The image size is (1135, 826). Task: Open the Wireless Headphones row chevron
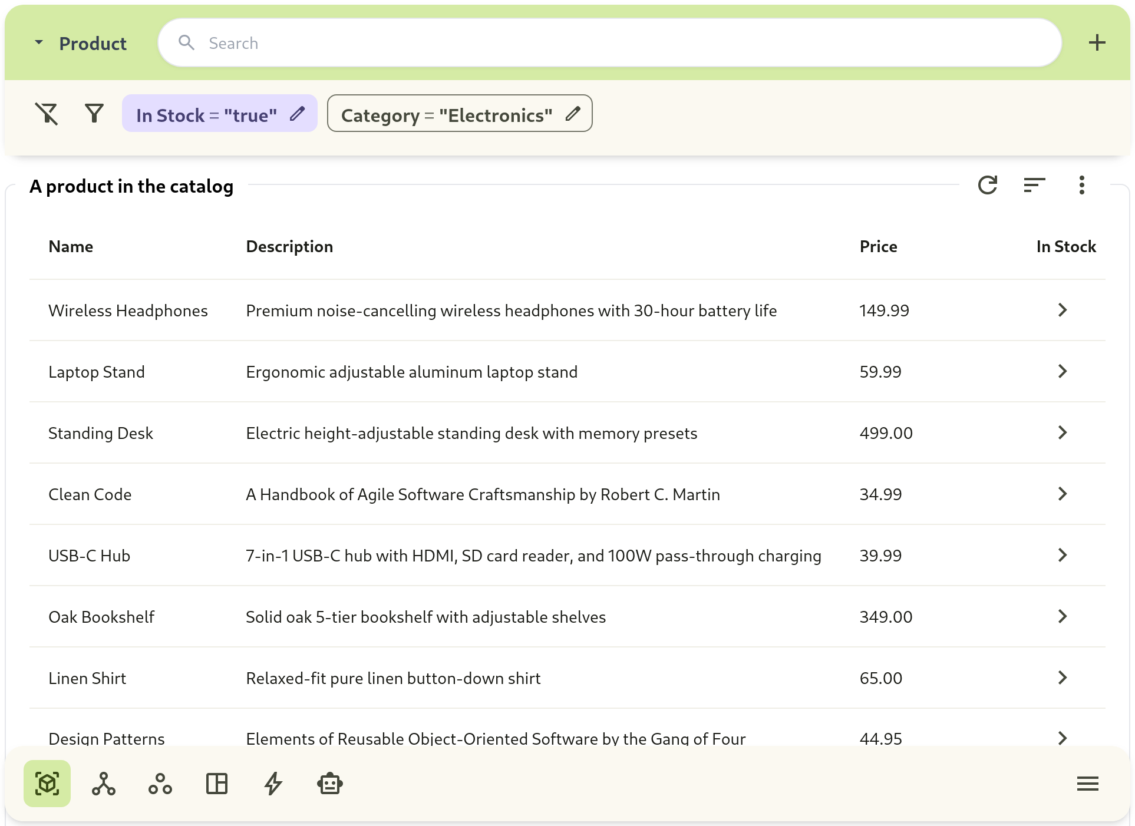click(1062, 310)
